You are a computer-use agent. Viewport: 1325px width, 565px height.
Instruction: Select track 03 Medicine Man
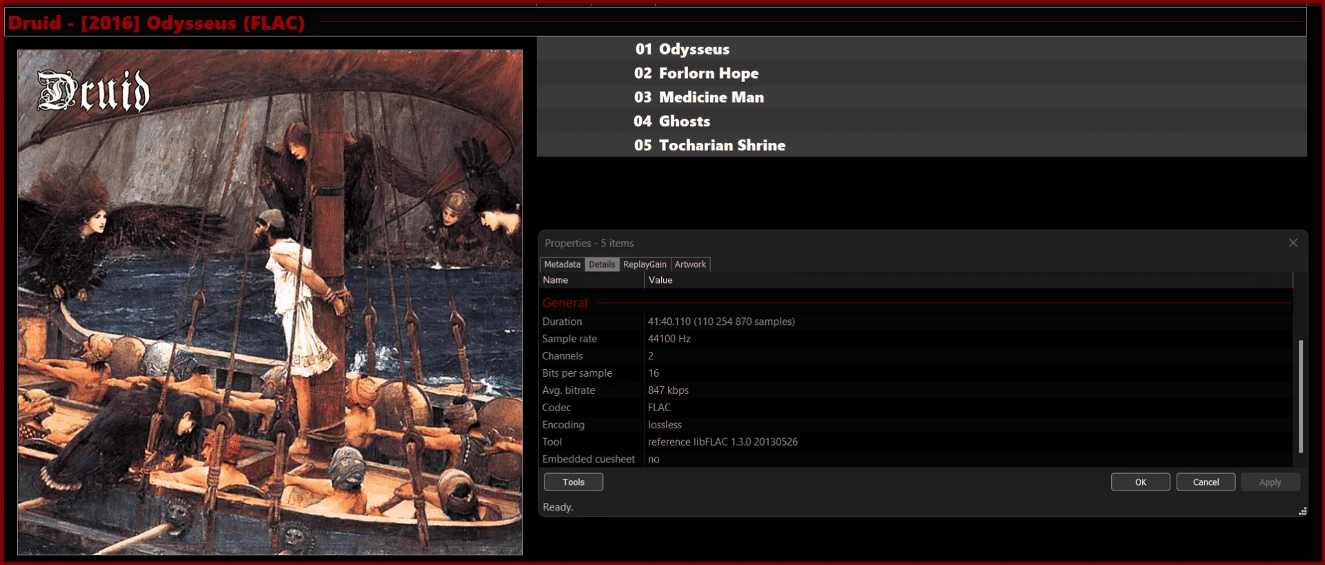point(921,97)
